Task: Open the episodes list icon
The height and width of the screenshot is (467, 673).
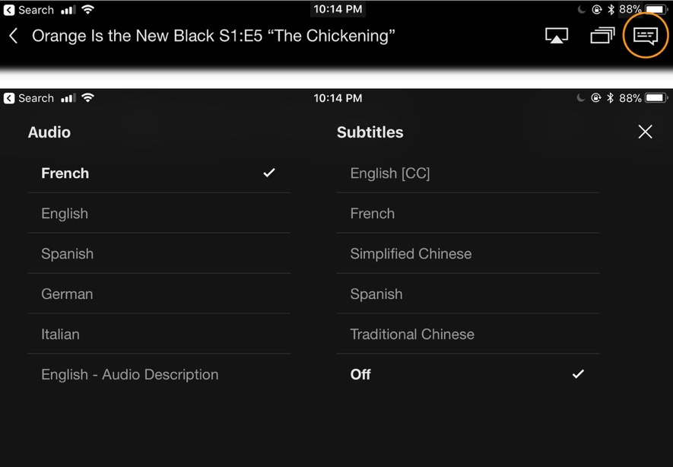Action: click(x=602, y=35)
